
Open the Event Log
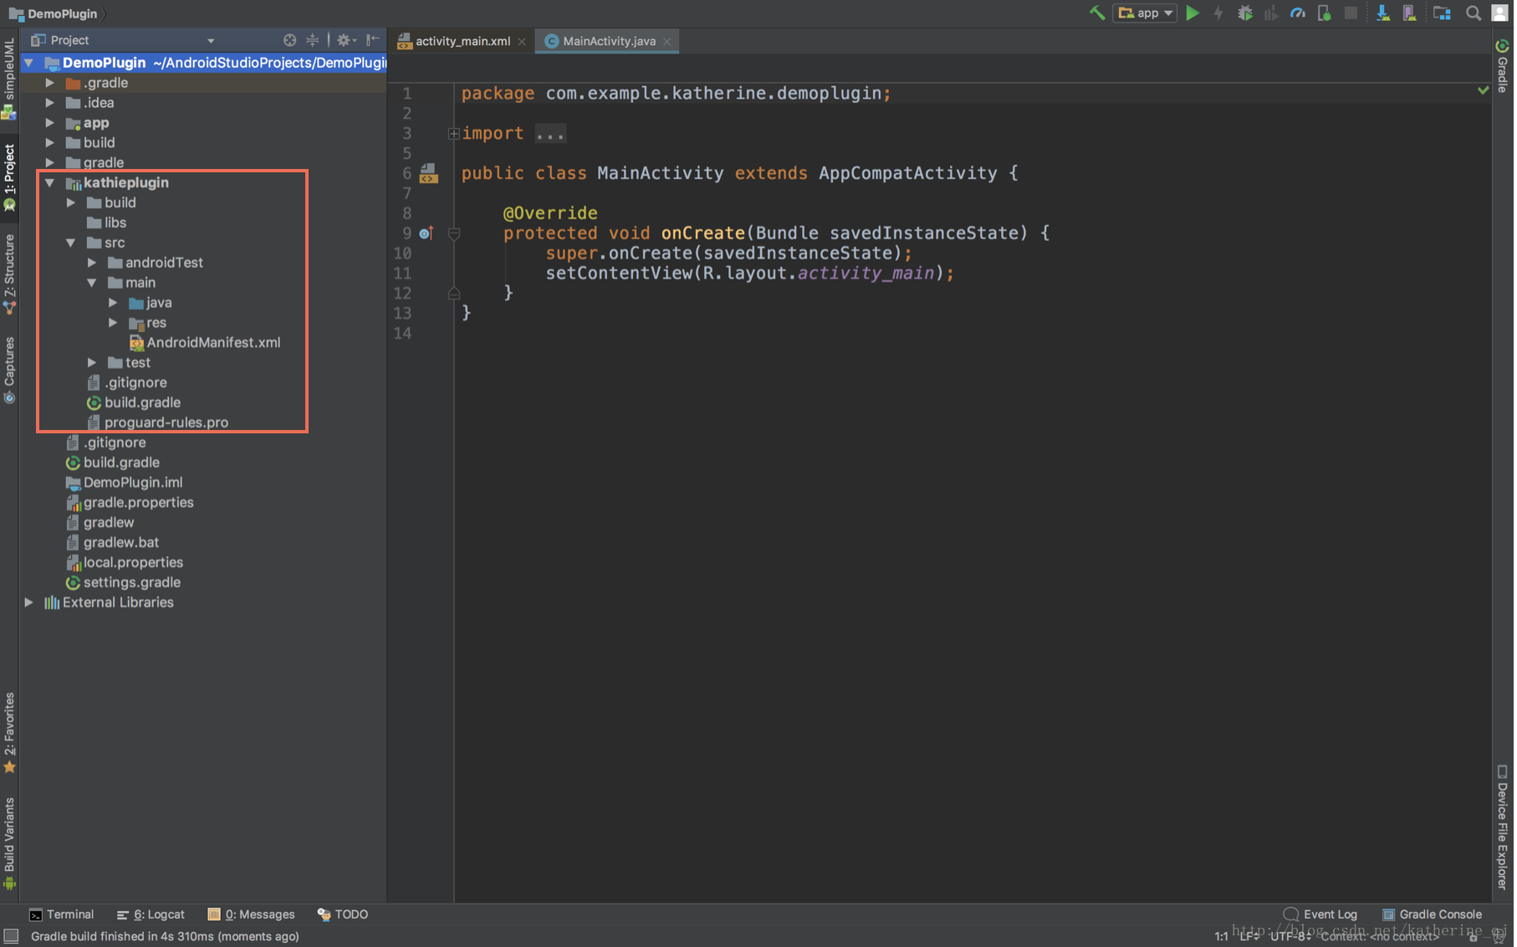tap(1320, 914)
